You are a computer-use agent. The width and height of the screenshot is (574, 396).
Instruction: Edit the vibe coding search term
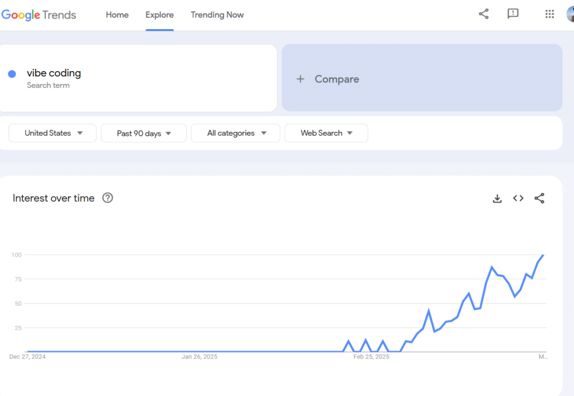(x=54, y=73)
